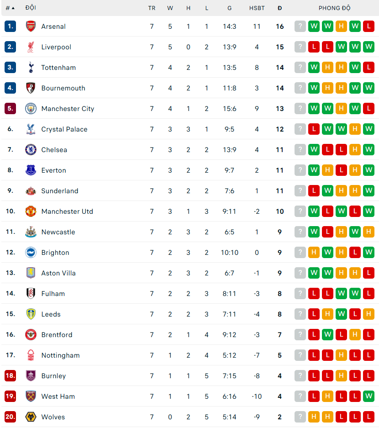Image resolution: width=379 pixels, height=428 pixels.
Task: Click Brighton's first orange H form badge
Action: (314, 253)
